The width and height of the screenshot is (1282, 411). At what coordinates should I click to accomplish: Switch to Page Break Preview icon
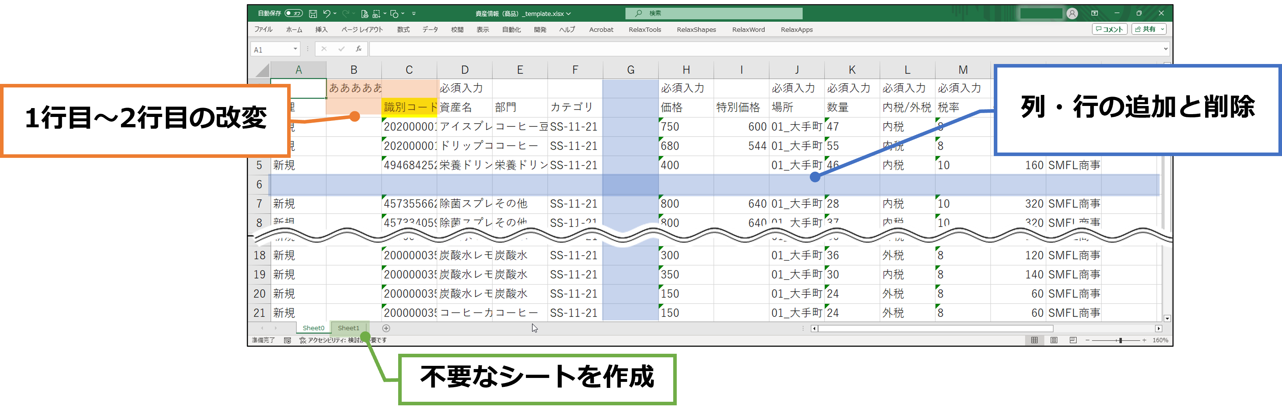point(1073,340)
